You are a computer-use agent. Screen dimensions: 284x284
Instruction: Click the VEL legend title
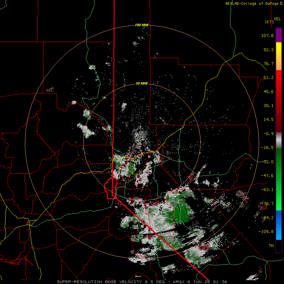pos(277,19)
